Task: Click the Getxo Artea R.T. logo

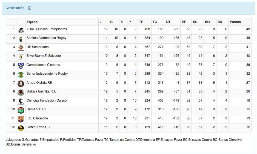Action: click(x=21, y=128)
